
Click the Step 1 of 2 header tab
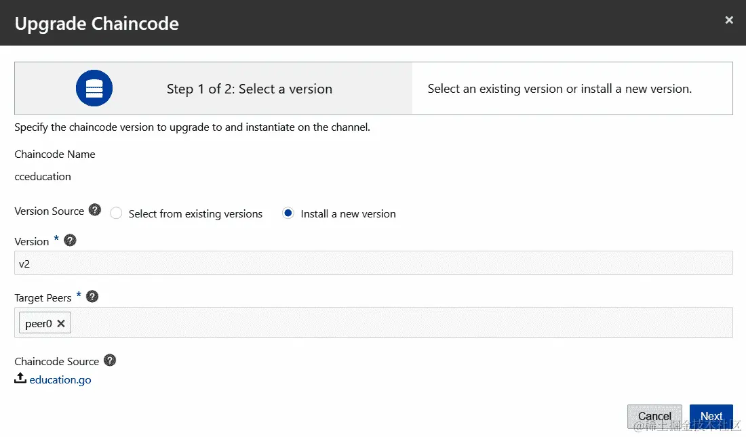click(250, 89)
